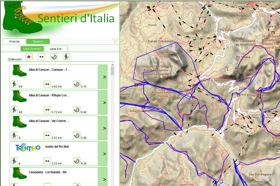Click Col de Ciaulonch label on map
Screen dimensions: 280x186
(x=161, y=41)
